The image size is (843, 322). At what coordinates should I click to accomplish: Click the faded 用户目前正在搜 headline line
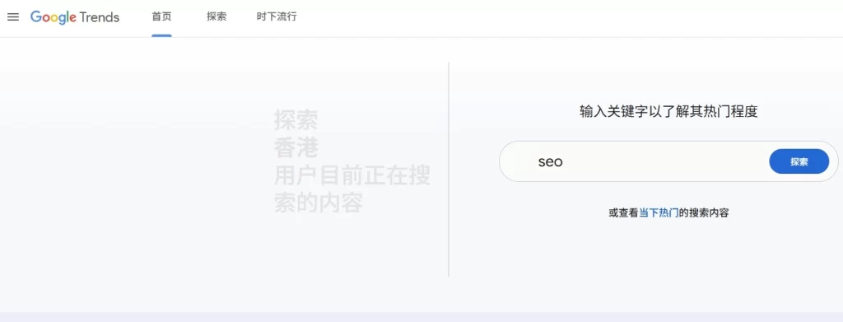pos(352,175)
